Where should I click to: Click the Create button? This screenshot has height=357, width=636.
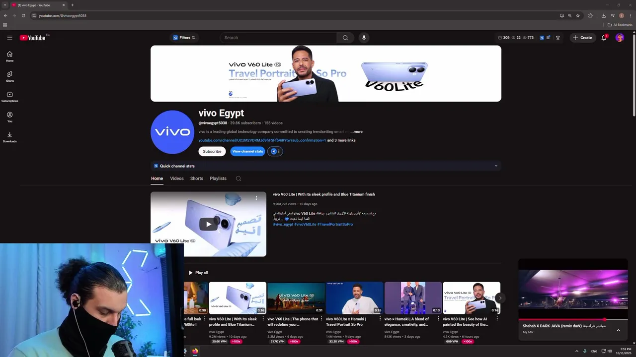coord(582,38)
